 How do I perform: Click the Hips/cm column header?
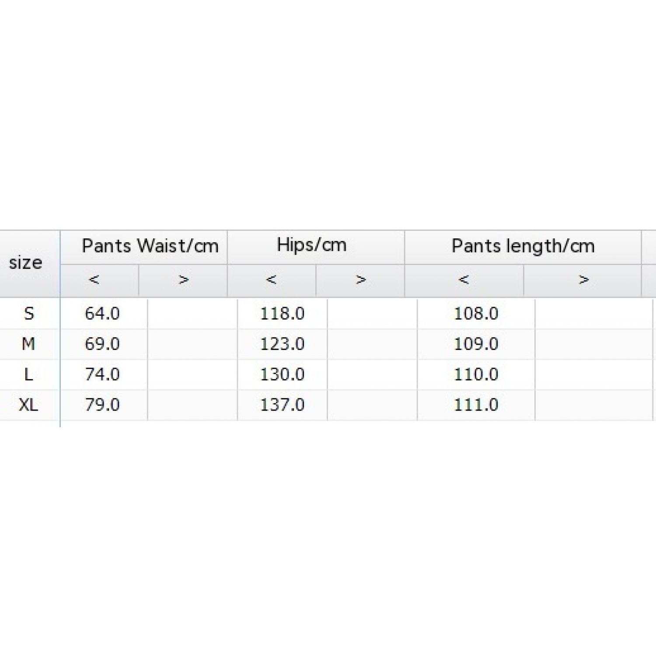point(312,245)
